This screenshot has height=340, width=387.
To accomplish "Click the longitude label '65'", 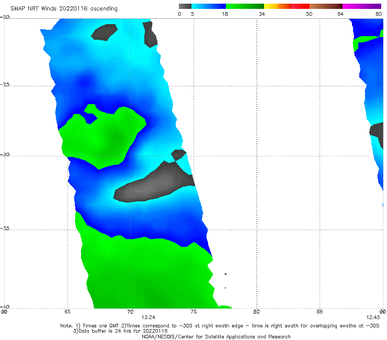I will coord(67,312).
